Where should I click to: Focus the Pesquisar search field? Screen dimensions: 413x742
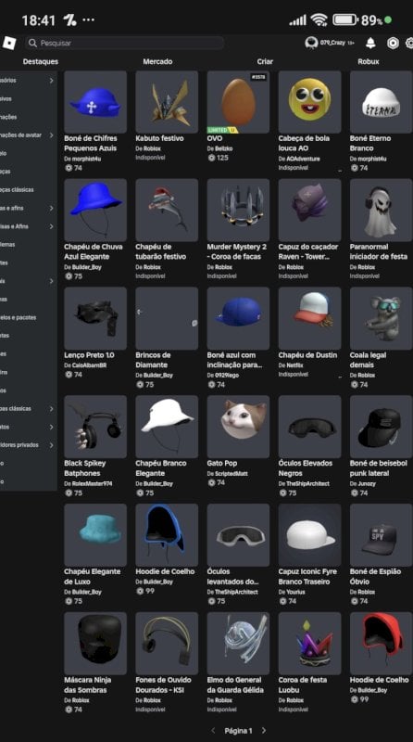tap(125, 43)
